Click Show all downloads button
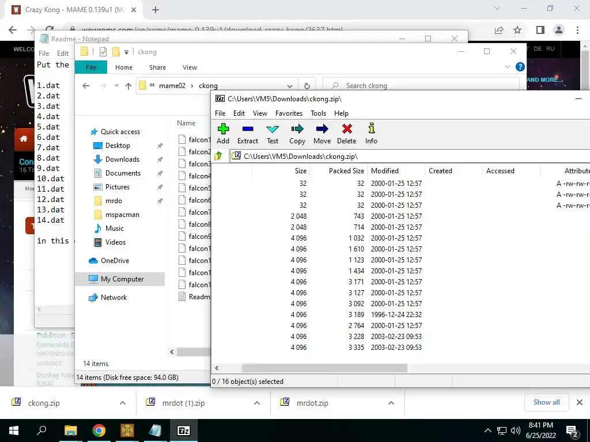The width and height of the screenshot is (590, 442). click(546, 402)
